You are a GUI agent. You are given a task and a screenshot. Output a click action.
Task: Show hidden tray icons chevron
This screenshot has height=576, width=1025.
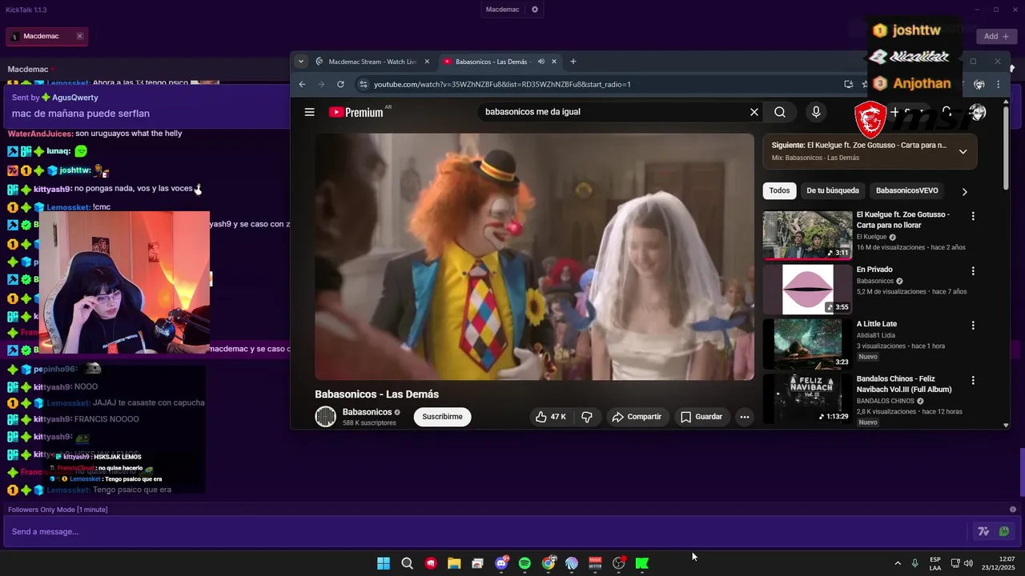(898, 563)
